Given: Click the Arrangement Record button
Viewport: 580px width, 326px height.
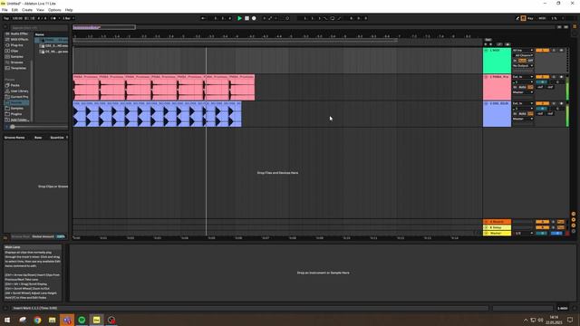Looking at the screenshot, I should pos(254,18).
